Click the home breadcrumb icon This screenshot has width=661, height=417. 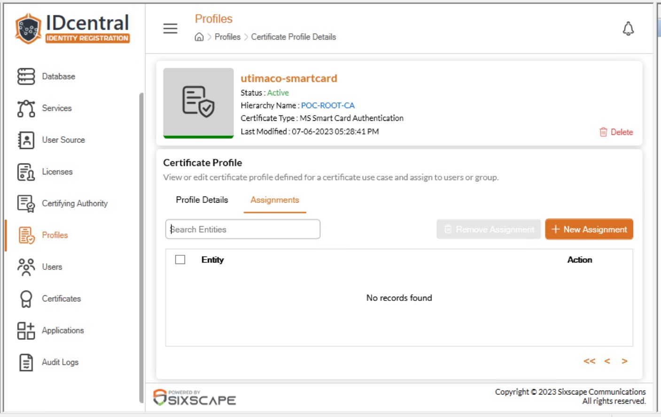pos(199,37)
